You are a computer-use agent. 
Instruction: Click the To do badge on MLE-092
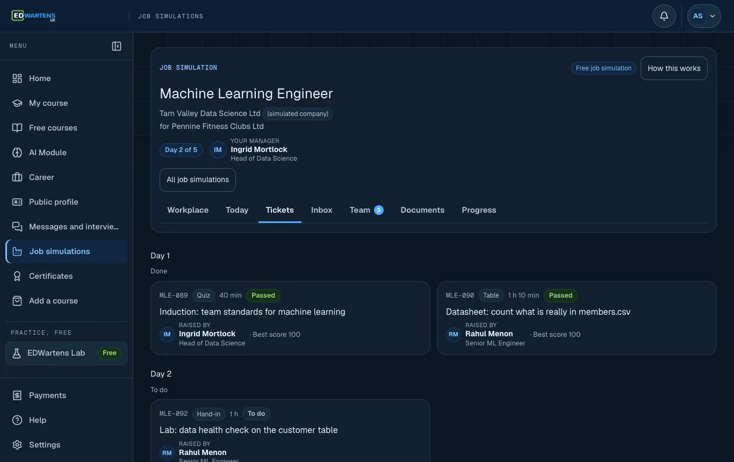pyautogui.click(x=256, y=414)
